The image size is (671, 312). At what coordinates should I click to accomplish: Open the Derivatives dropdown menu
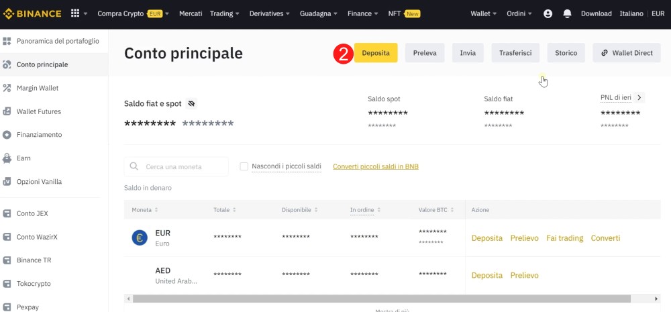tap(270, 13)
